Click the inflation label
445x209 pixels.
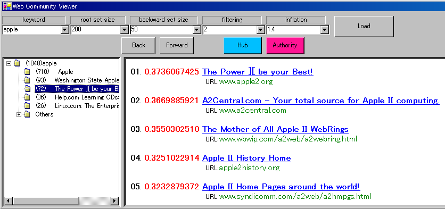(x=296, y=20)
